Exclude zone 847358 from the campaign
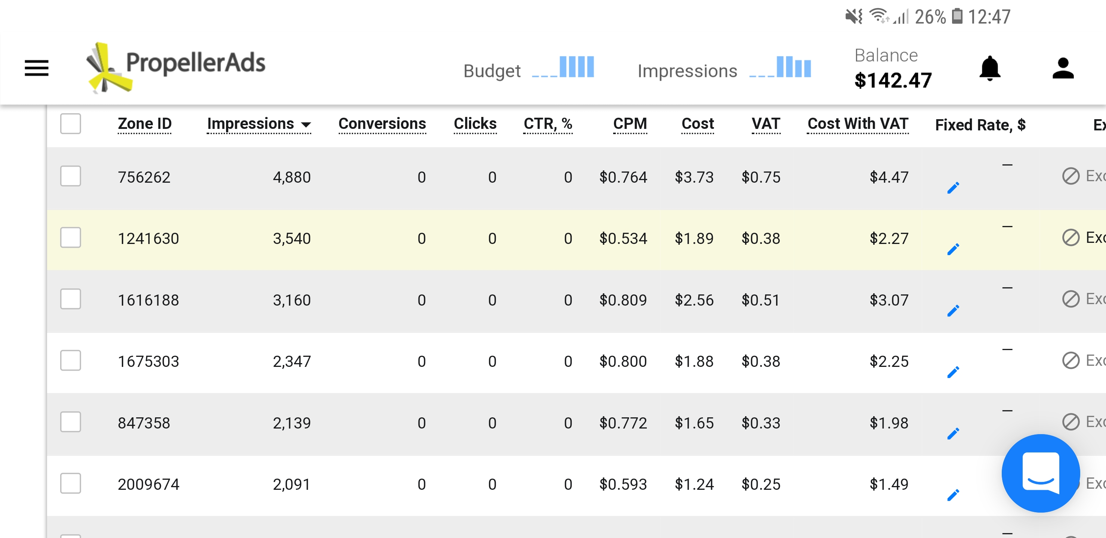This screenshot has height=538, width=1106. coord(1083,422)
